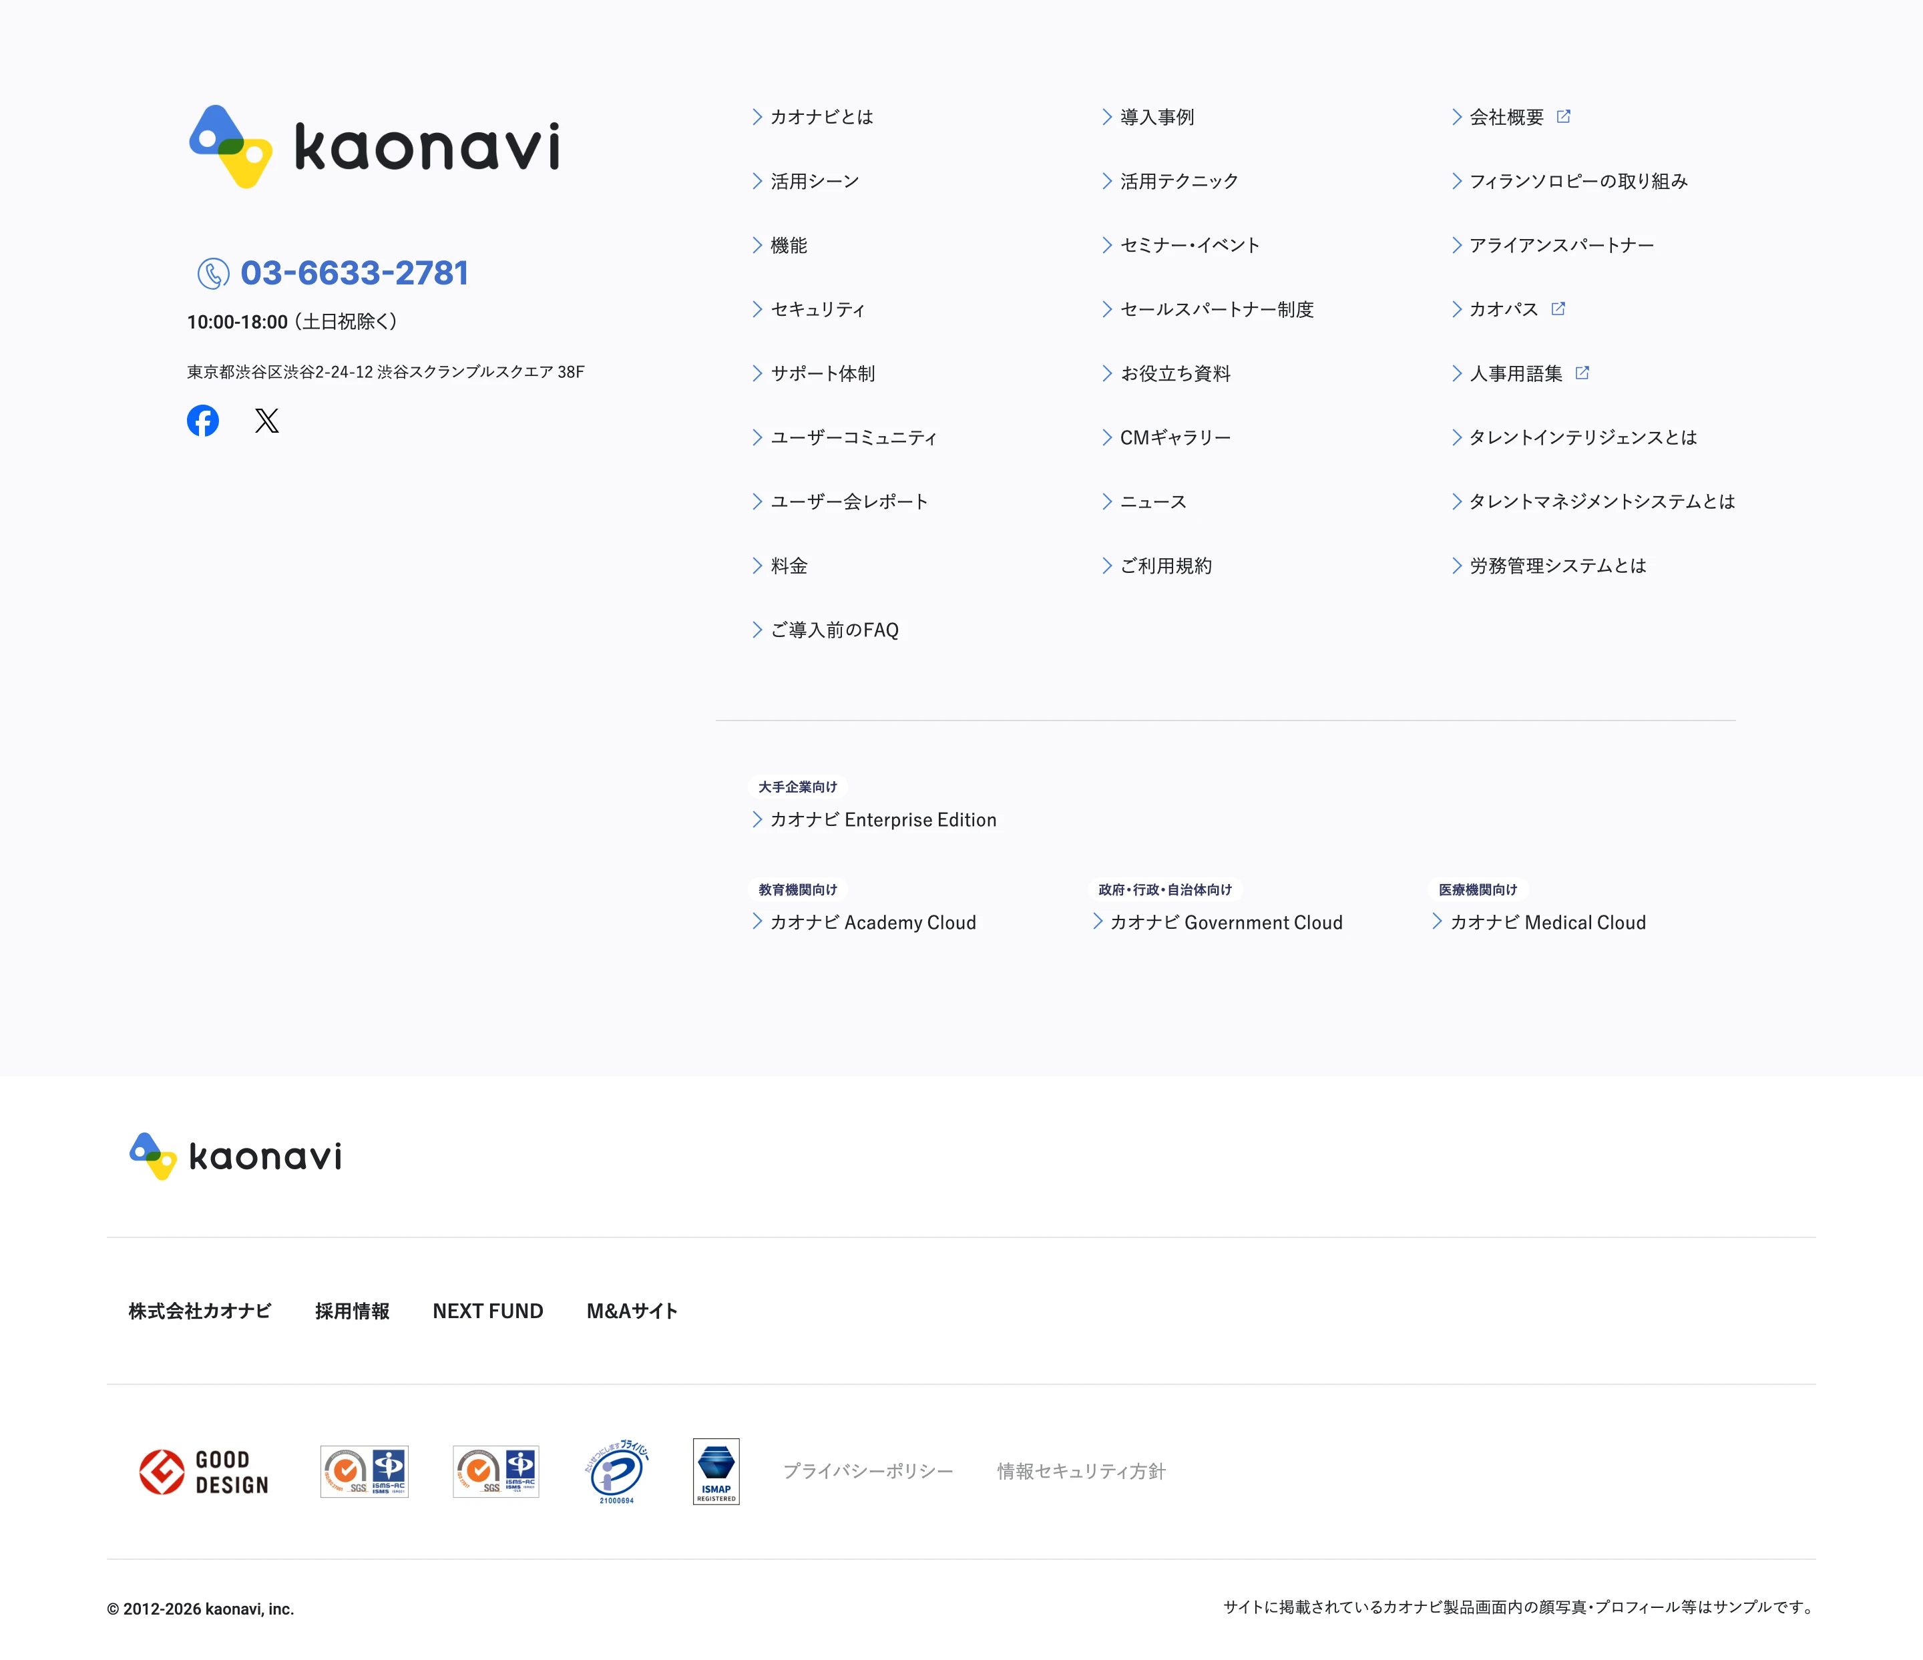Open ニュース link

1152,501
